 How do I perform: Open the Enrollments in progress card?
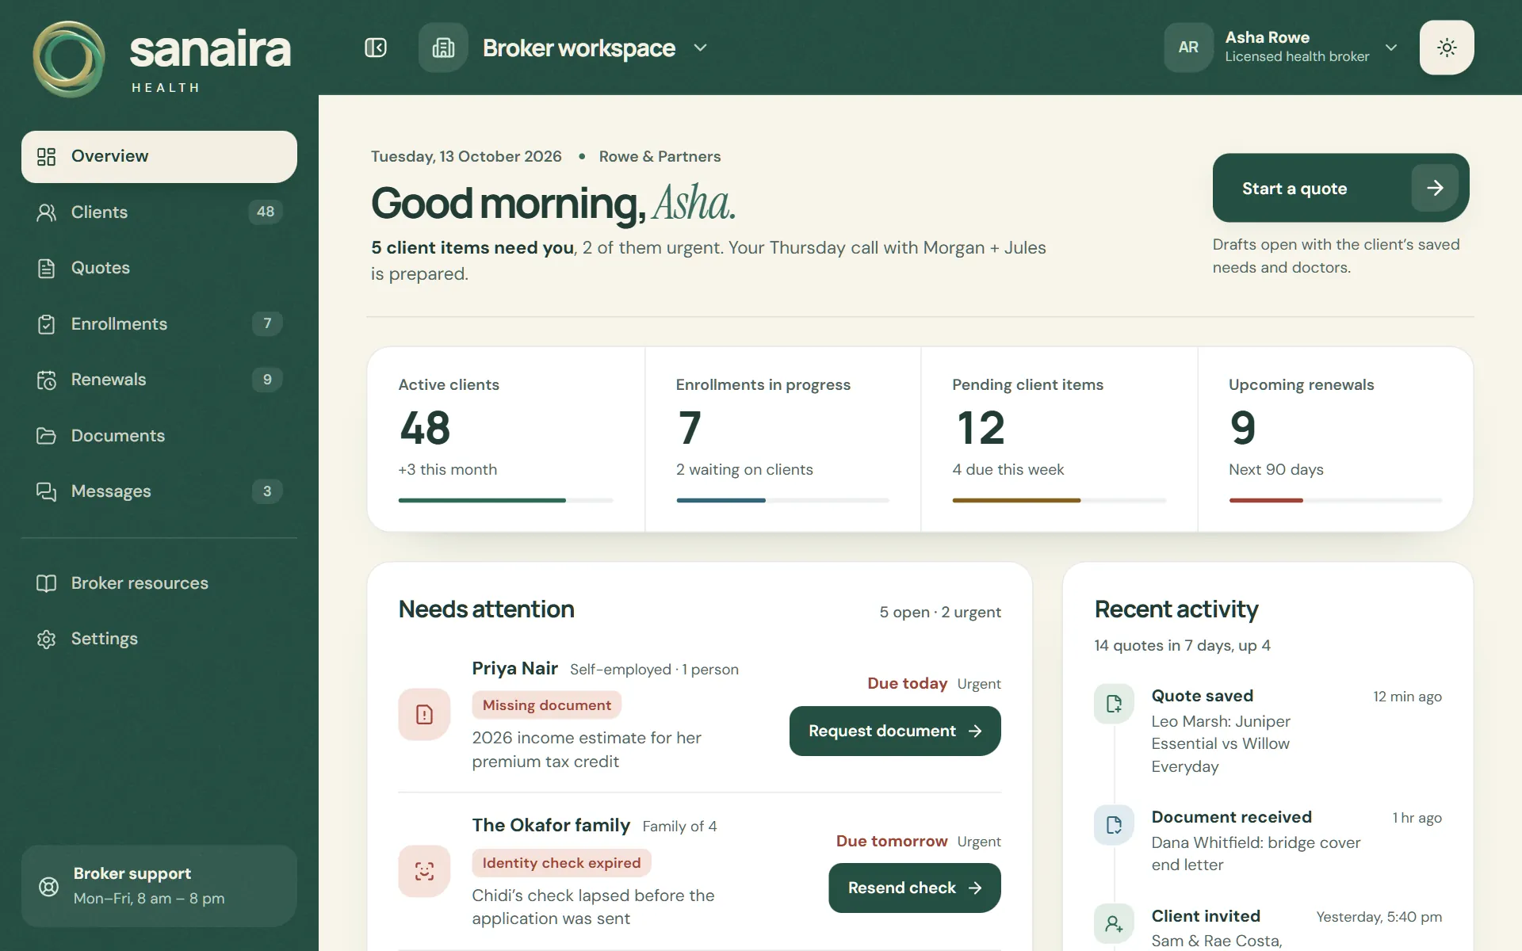pos(783,439)
